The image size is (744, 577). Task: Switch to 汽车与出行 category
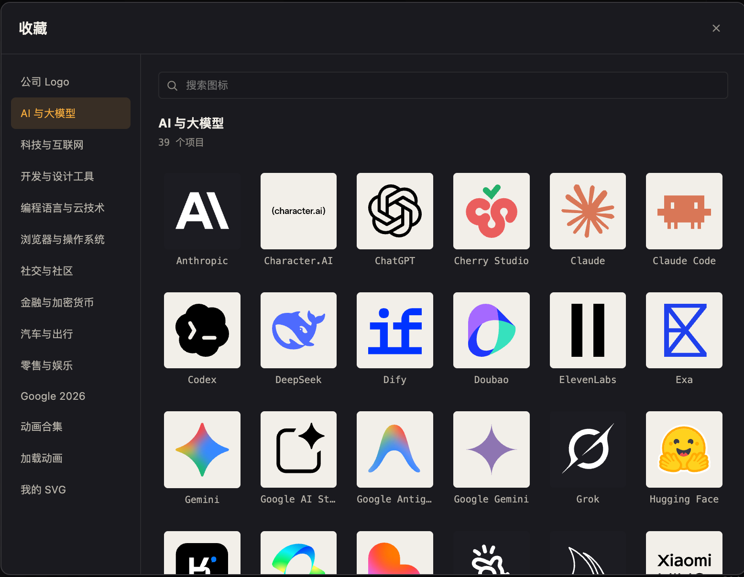tap(71, 334)
